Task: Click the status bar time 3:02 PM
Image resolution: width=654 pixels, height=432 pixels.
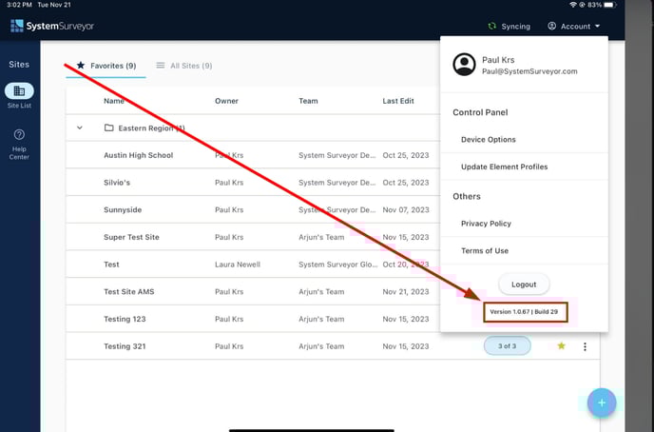Action: click(19, 5)
